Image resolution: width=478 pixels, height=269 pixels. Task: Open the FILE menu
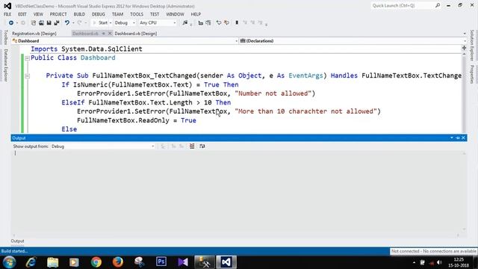coord(7,14)
